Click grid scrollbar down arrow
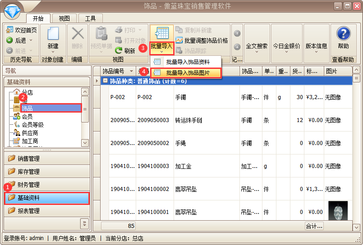363x245 pixels. (x=356, y=227)
